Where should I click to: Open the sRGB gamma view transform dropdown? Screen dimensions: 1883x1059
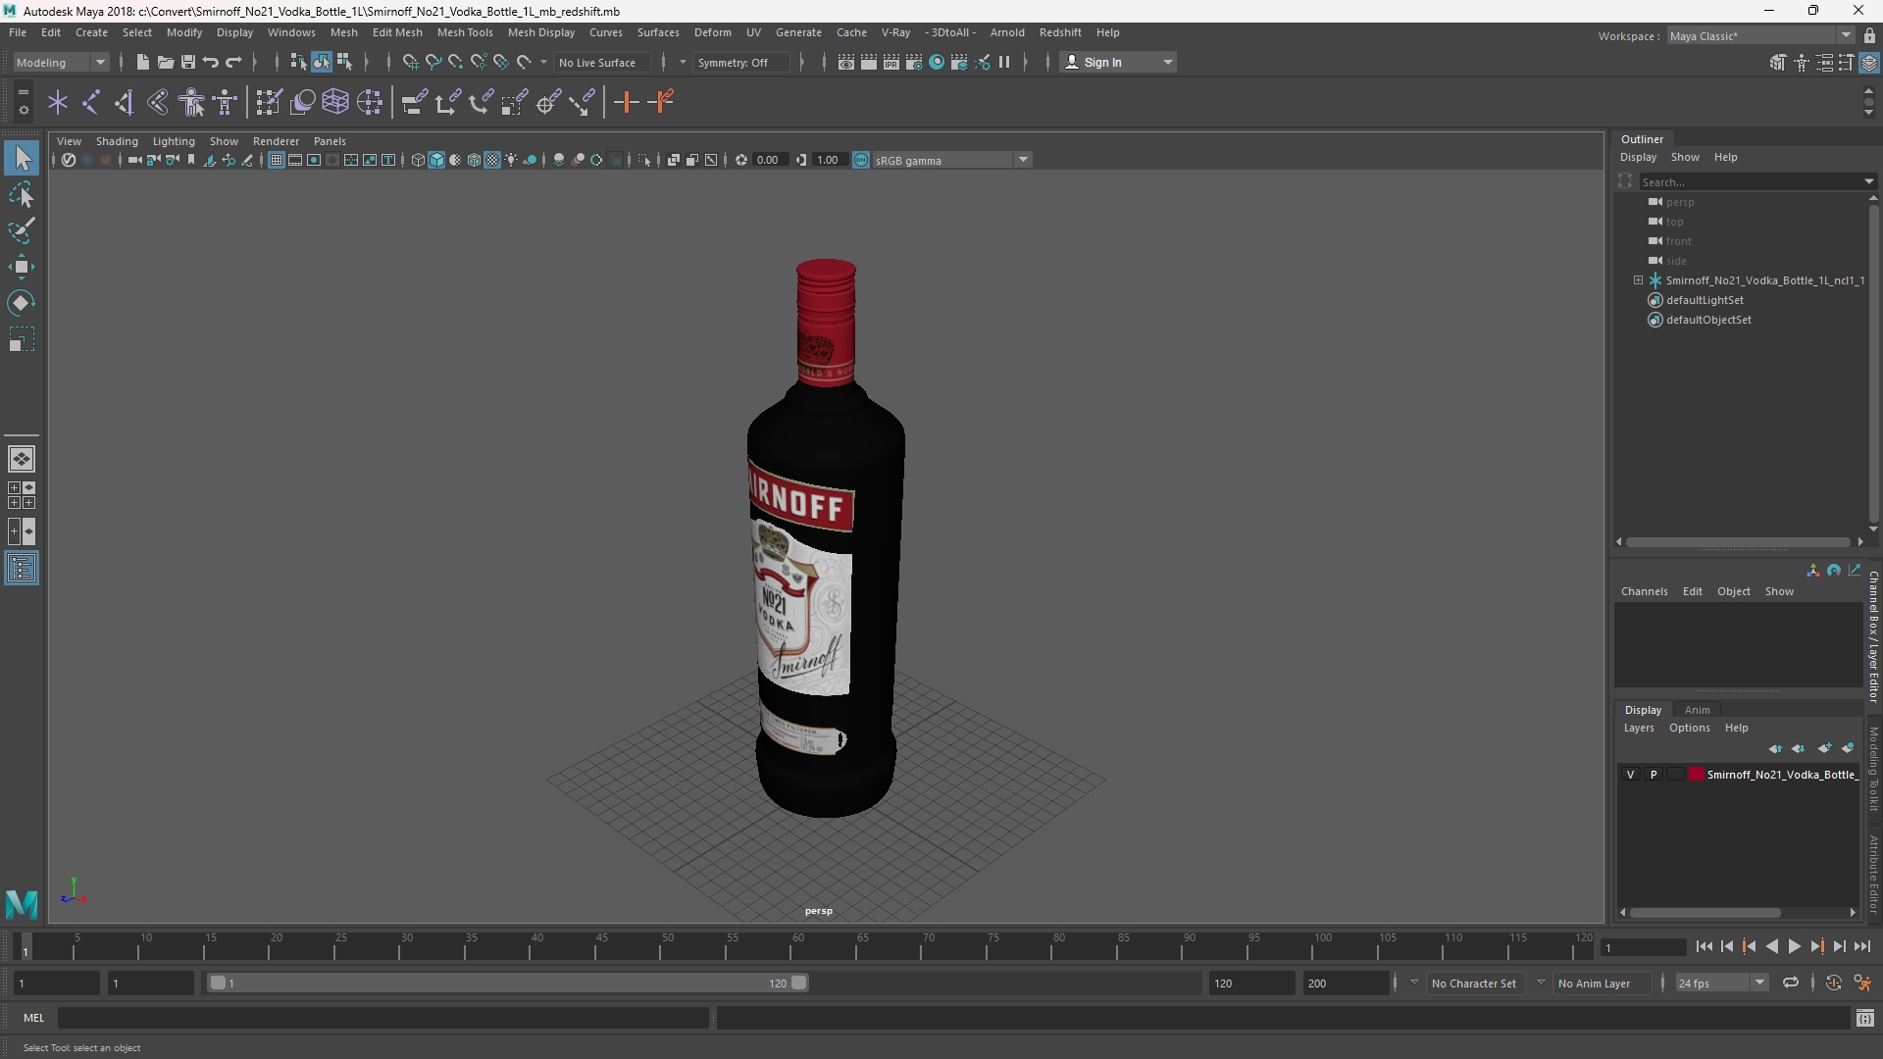point(952,160)
